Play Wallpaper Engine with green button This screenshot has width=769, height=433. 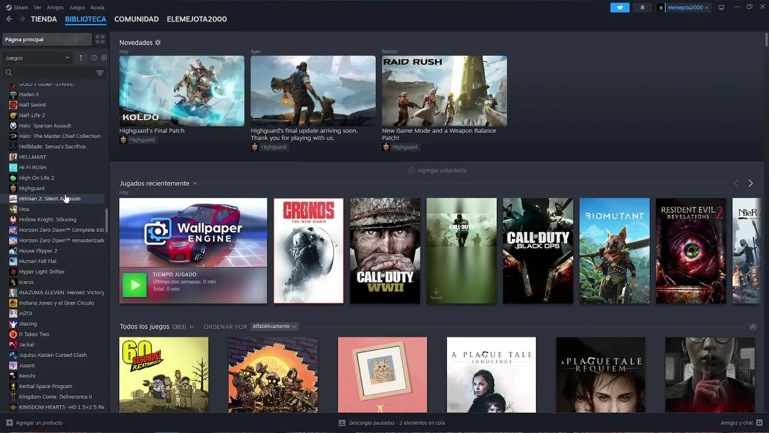(x=135, y=285)
